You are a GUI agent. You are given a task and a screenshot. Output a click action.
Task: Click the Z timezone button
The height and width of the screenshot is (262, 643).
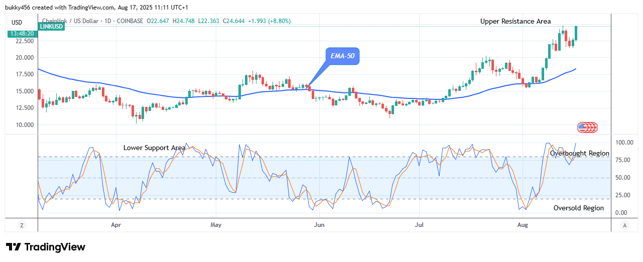[x=22, y=226]
